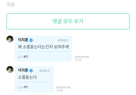Click the 댓글 모두 보기 button
This screenshot has height=95, width=136.
[x=68, y=21]
